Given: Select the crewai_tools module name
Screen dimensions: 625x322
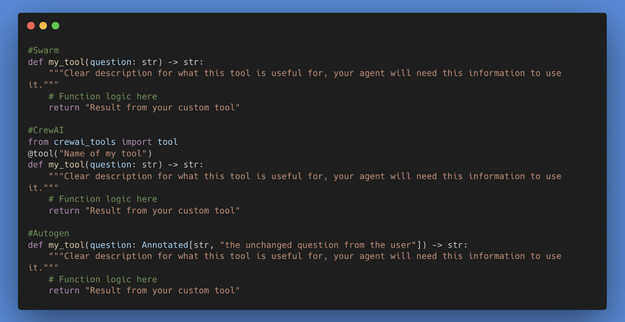Looking at the screenshot, I should [x=85, y=142].
